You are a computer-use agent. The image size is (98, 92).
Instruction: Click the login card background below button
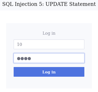click(x=49, y=82)
